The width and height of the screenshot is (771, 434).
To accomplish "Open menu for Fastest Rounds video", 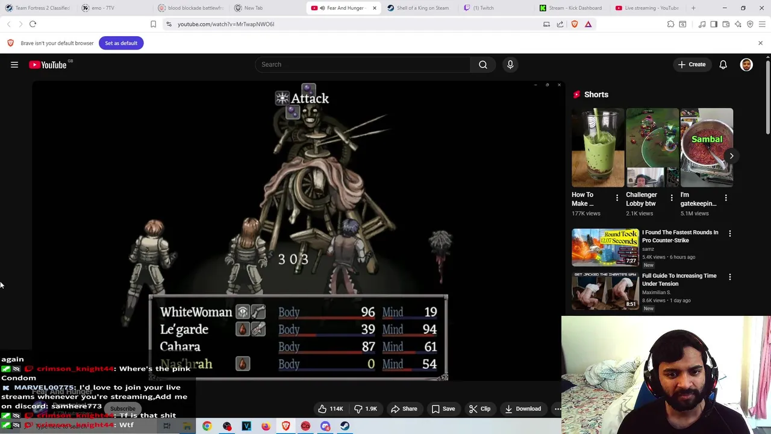I will [x=730, y=233].
